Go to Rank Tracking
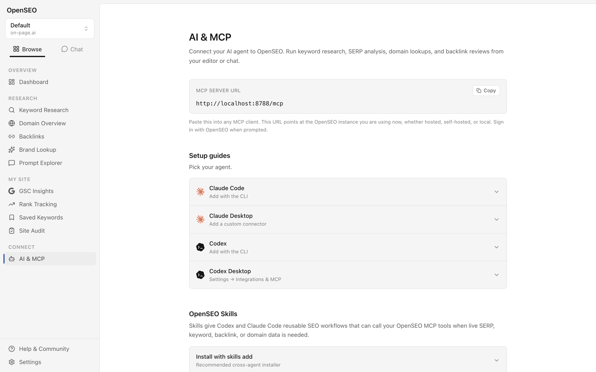596x372 pixels. (50, 204)
